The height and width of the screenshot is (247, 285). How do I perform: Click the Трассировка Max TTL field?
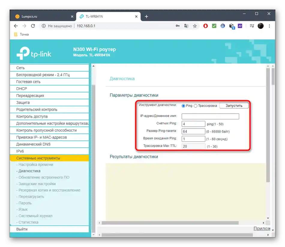click(x=193, y=147)
